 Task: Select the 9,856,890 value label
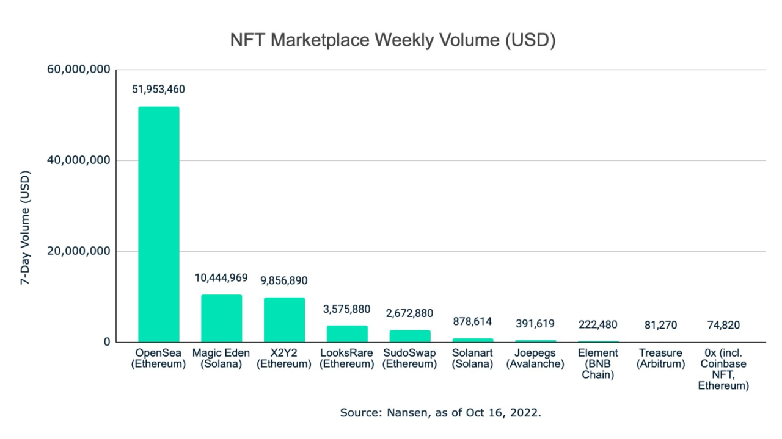[x=284, y=280]
